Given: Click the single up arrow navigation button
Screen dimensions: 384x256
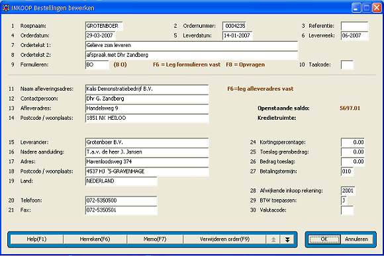Looking at the screenshot, I should click(x=273, y=239).
